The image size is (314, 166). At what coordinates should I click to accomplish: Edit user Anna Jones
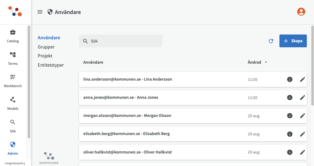click(302, 98)
